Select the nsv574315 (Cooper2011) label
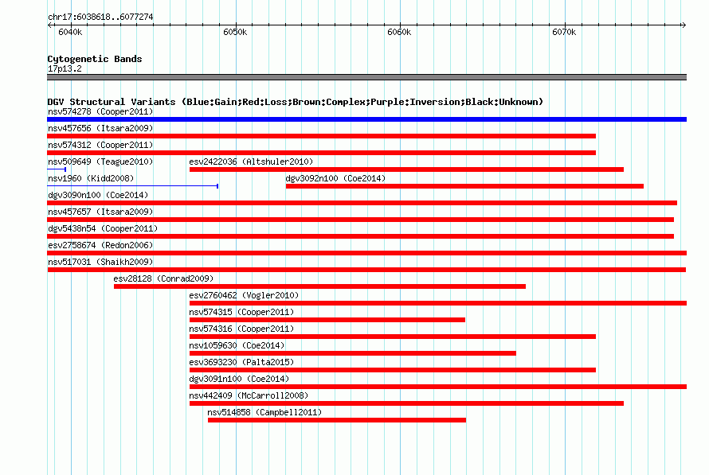Image resolution: width=709 pixels, height=475 pixels. click(x=241, y=312)
